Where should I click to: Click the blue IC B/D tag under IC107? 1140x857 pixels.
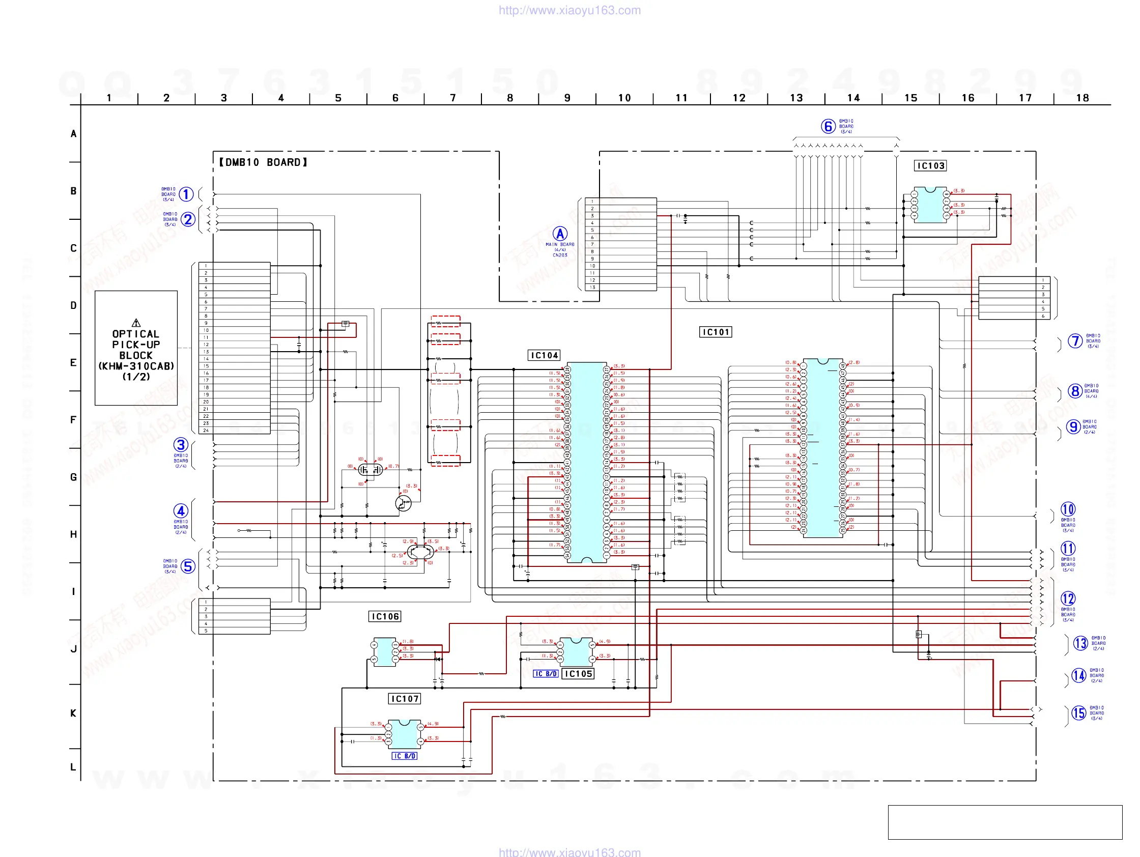click(404, 756)
